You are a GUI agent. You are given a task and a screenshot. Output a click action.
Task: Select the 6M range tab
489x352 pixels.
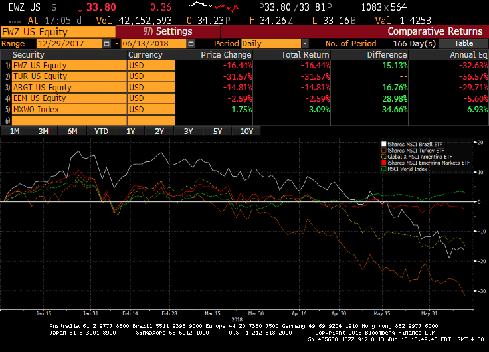tap(72, 132)
